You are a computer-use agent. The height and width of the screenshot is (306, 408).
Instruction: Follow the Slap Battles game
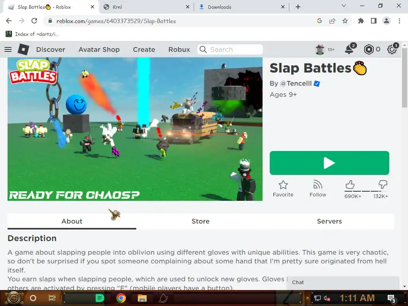point(318,189)
